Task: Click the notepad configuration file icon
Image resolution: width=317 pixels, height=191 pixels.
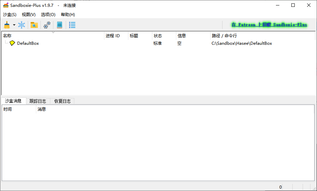Action: (x=60, y=25)
